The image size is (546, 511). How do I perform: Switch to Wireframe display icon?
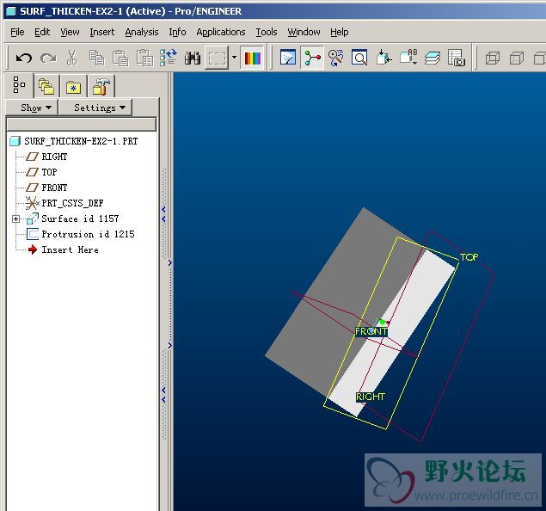point(493,58)
